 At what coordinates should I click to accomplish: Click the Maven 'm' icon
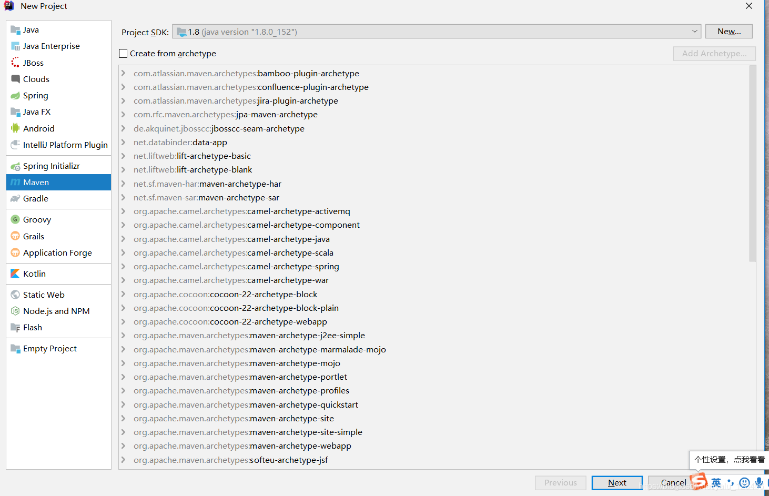point(15,183)
